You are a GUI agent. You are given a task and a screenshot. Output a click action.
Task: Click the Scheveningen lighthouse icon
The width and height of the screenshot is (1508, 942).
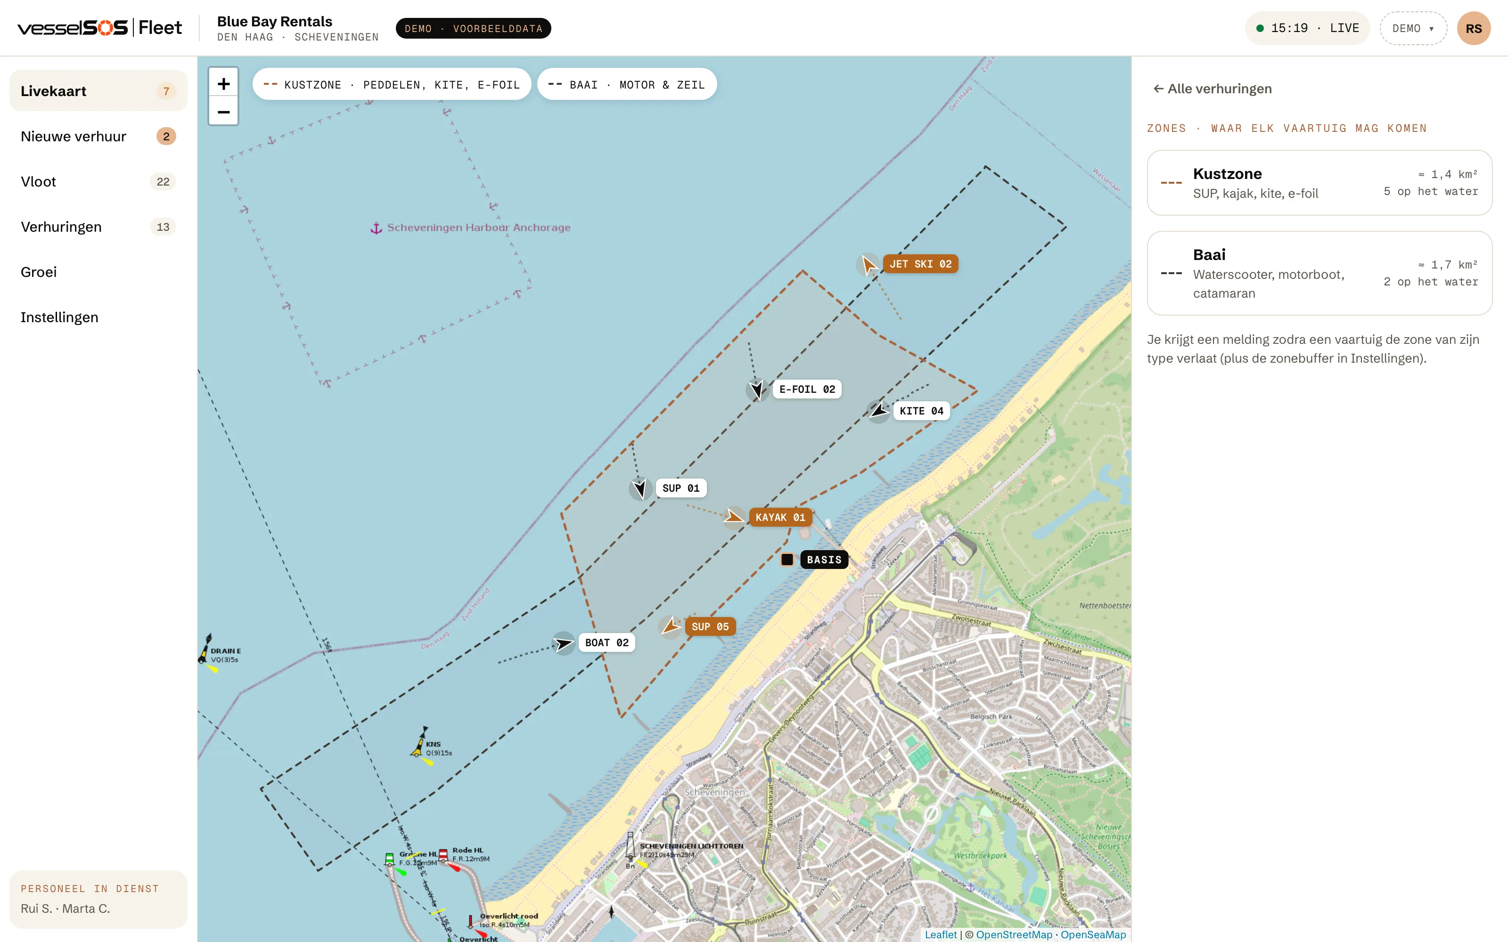631,846
